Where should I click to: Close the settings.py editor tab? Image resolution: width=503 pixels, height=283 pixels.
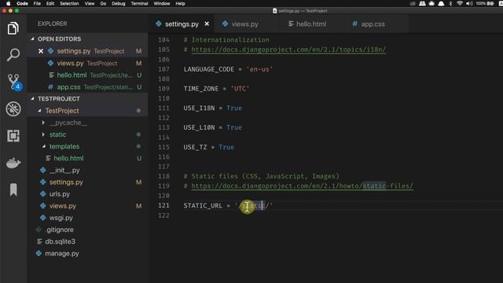point(207,24)
